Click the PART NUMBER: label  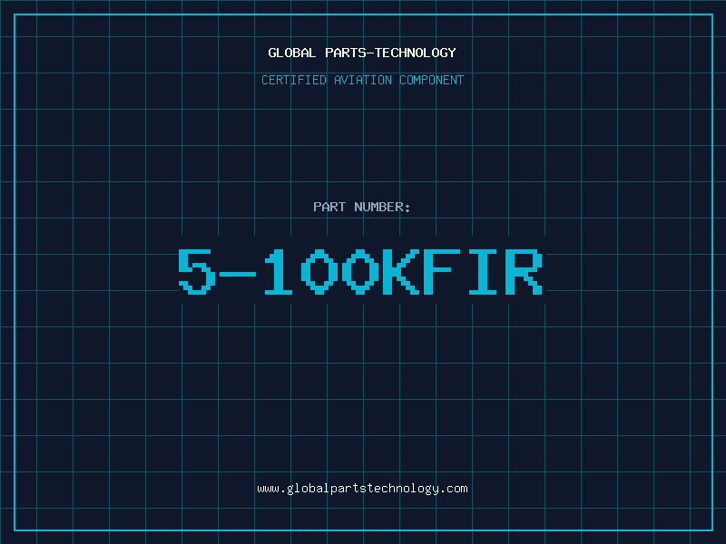point(362,207)
